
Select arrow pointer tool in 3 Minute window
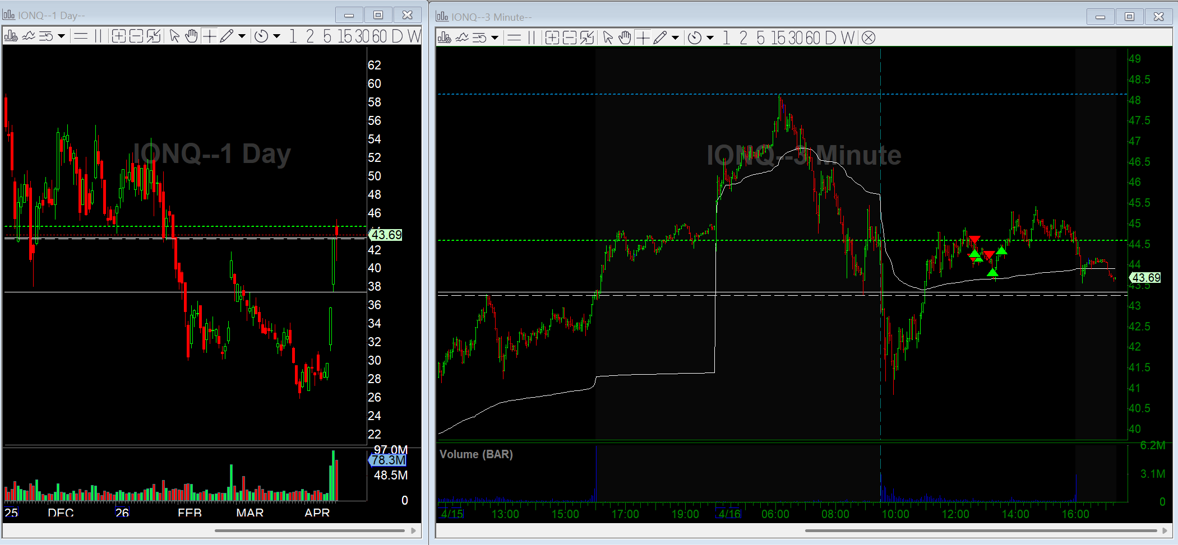[608, 38]
